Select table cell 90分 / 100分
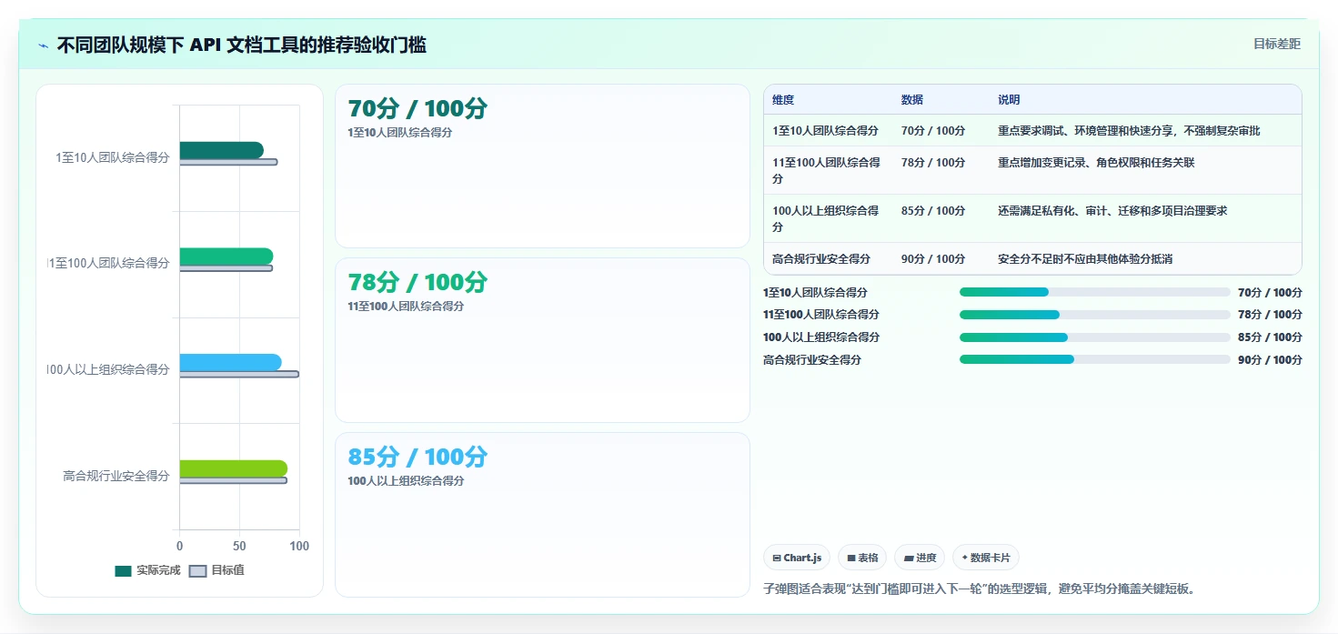Viewport: 1338px width, 634px height. click(933, 259)
